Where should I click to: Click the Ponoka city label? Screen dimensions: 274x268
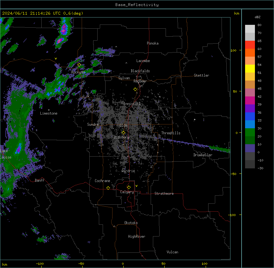(x=153, y=43)
